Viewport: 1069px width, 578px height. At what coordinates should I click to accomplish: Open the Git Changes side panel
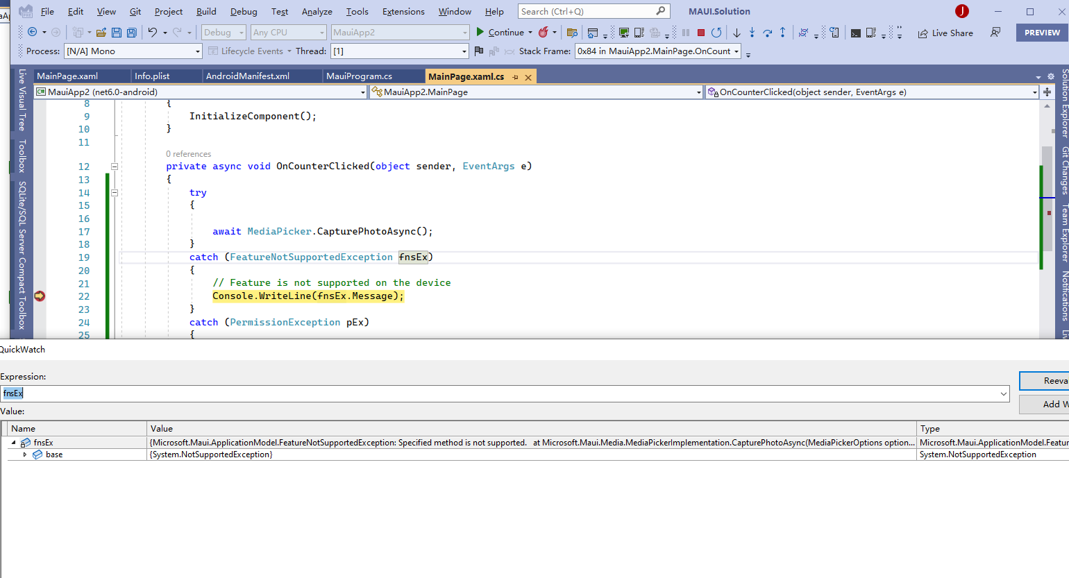1064,170
